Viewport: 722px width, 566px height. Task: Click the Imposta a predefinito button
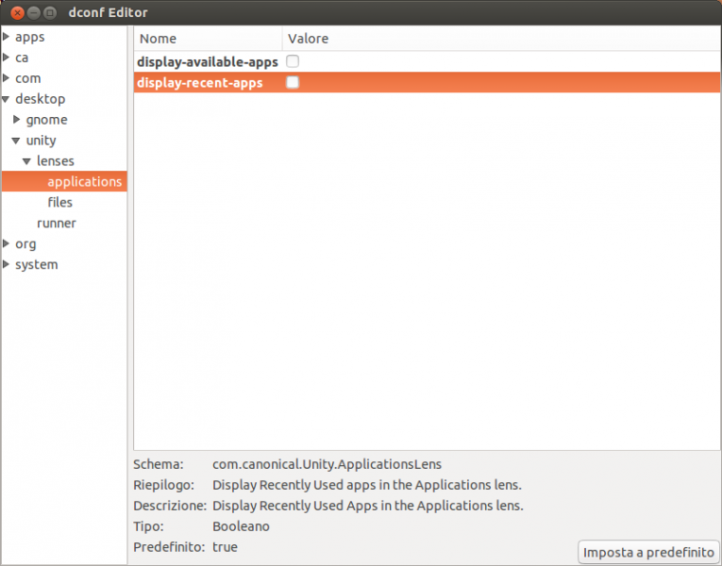coord(648,552)
